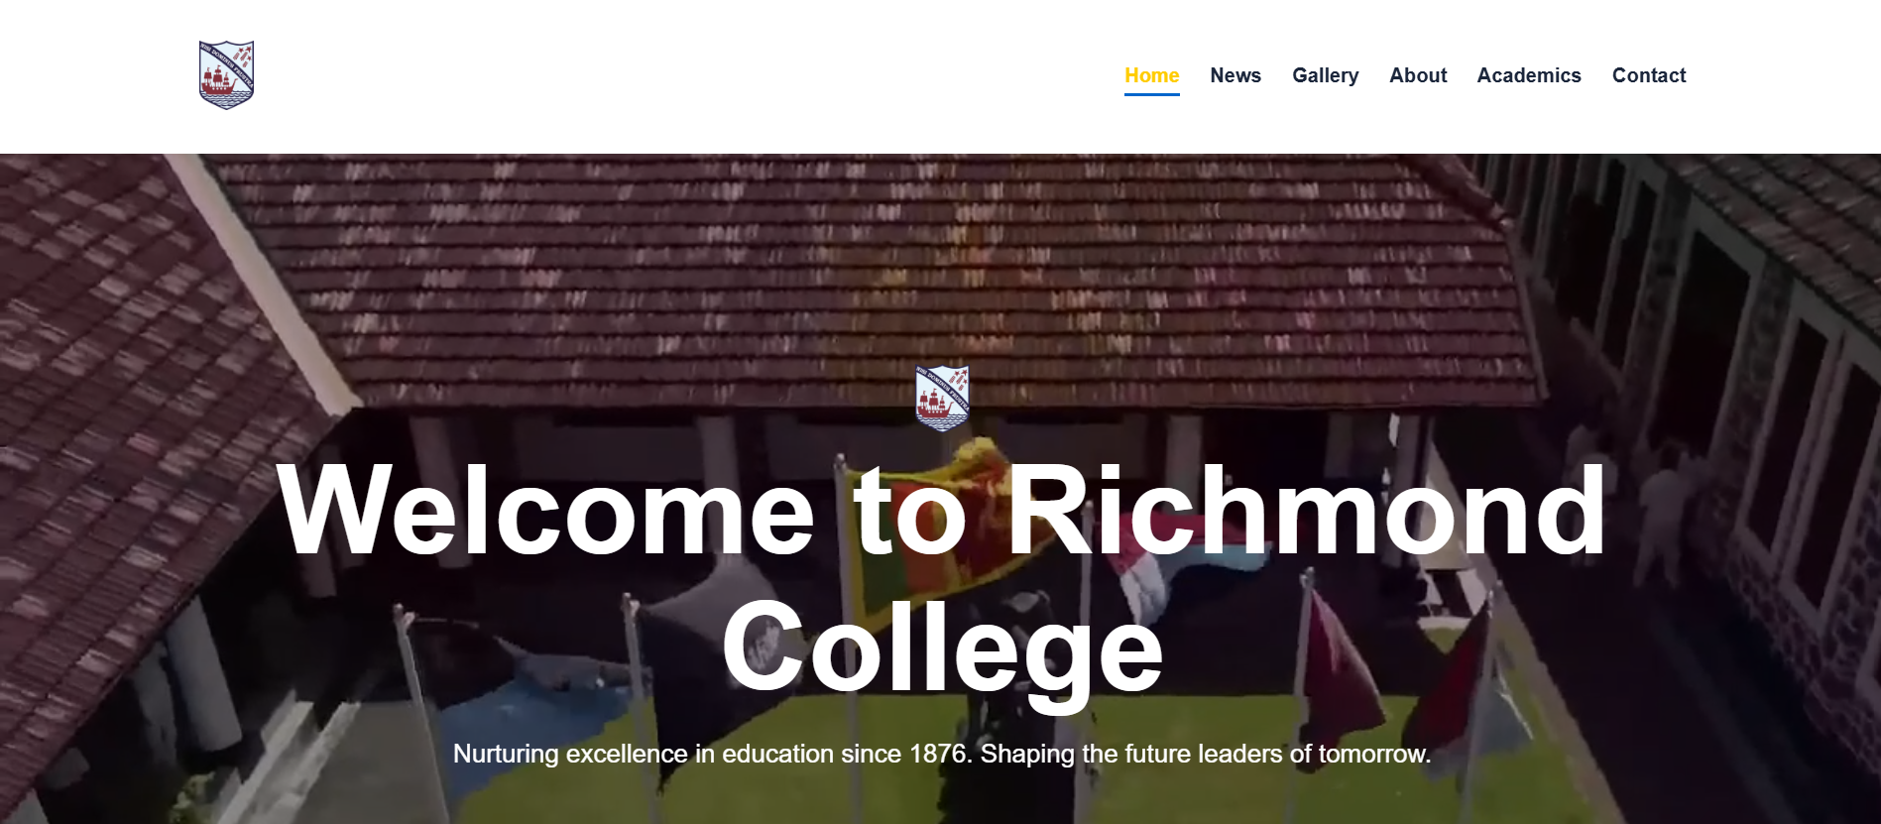Image resolution: width=1881 pixels, height=824 pixels.
Task: Click the Nurturing excellence tagline text
Action: (941, 754)
